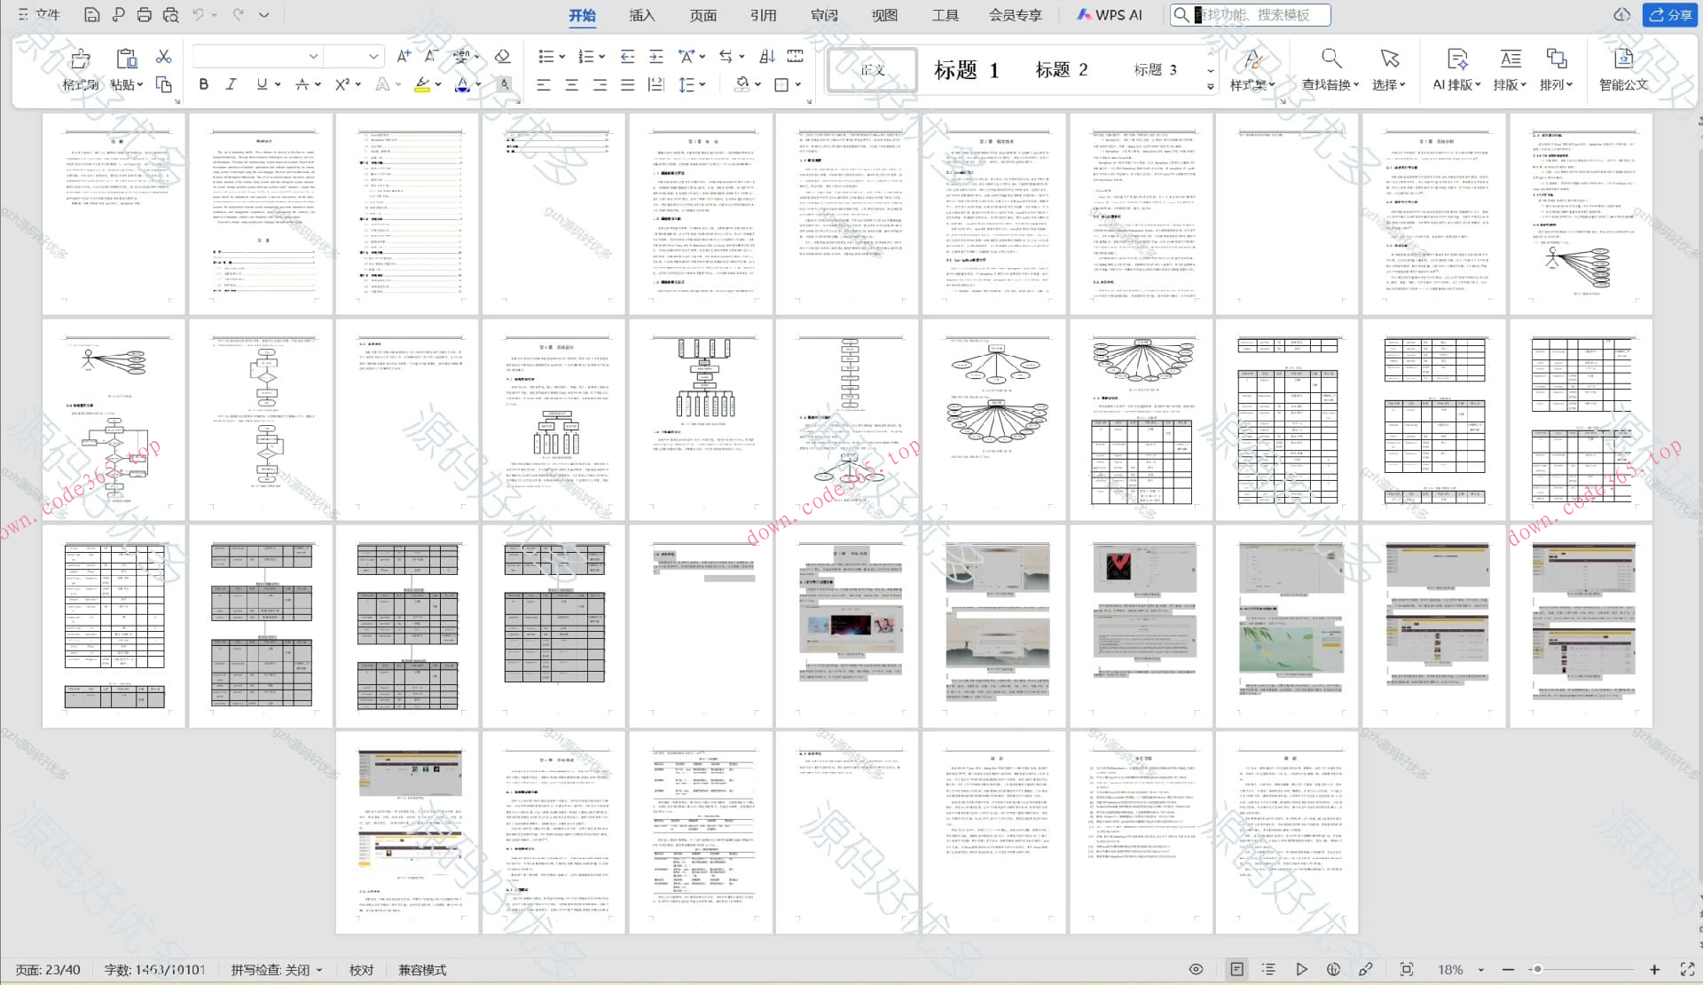Open the Find and Replace magnifier tool
Viewport: 1703px width, 985px height.
1330,59
